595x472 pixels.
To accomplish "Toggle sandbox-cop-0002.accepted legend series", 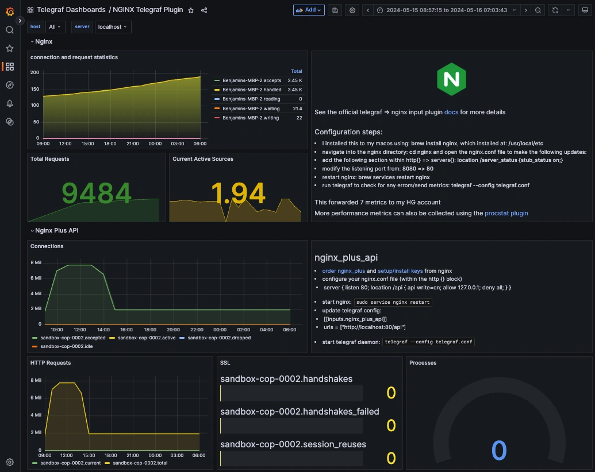I will [72, 338].
